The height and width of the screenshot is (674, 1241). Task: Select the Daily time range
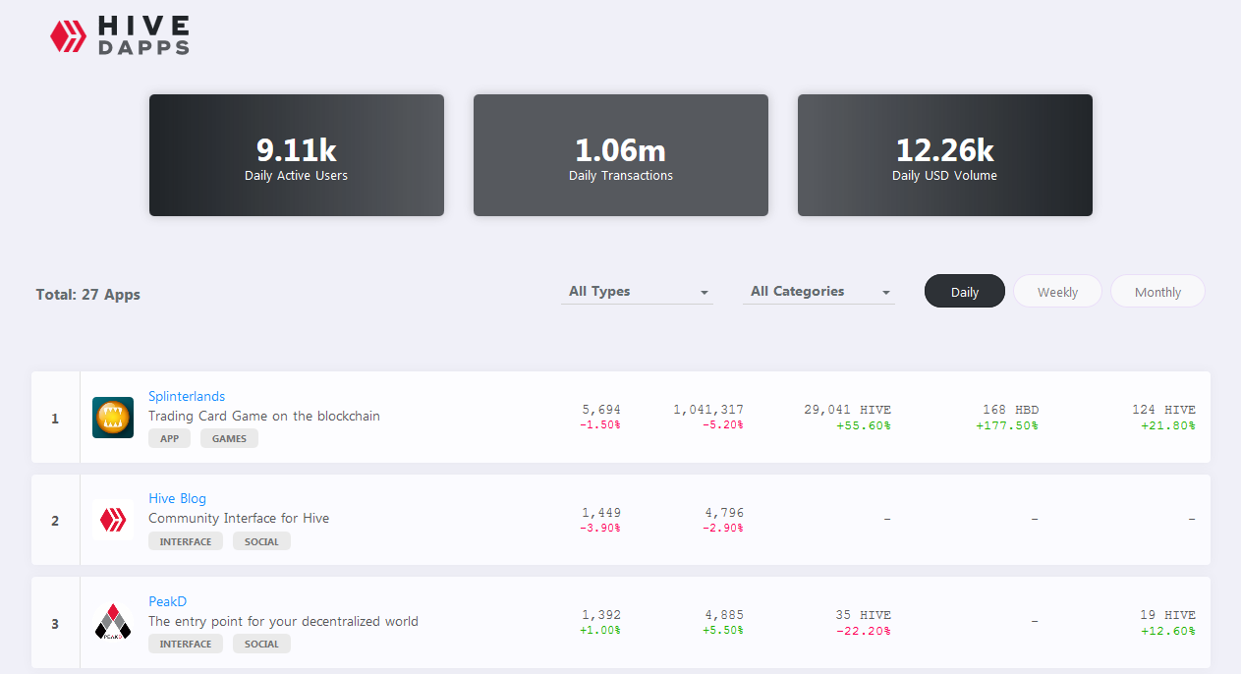965,292
